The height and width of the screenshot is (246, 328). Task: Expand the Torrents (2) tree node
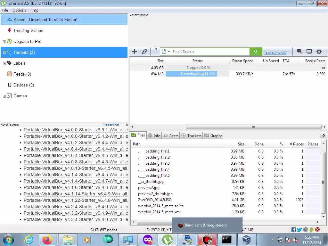click(4, 53)
